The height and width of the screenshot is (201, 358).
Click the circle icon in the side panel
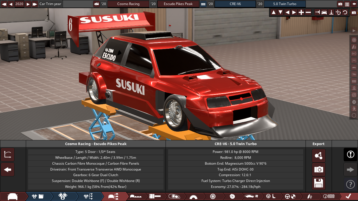(x=354, y=115)
